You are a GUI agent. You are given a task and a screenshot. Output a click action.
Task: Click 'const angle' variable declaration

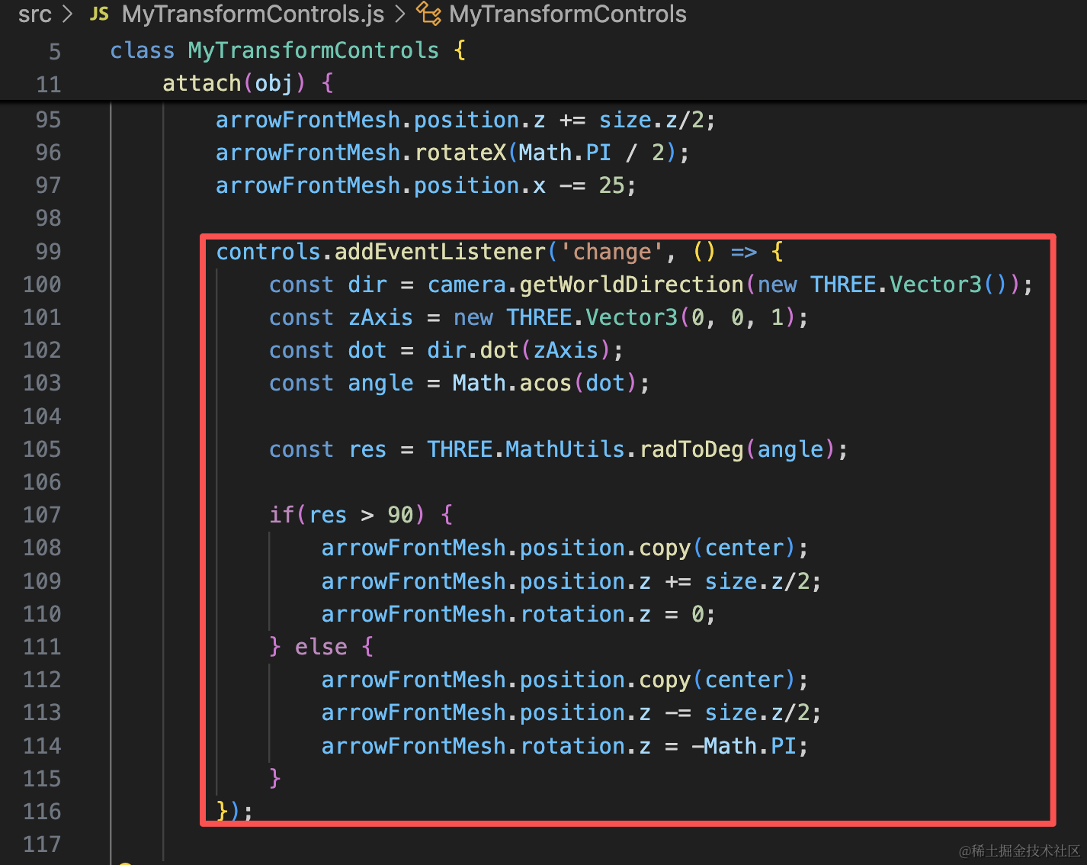coord(341,383)
